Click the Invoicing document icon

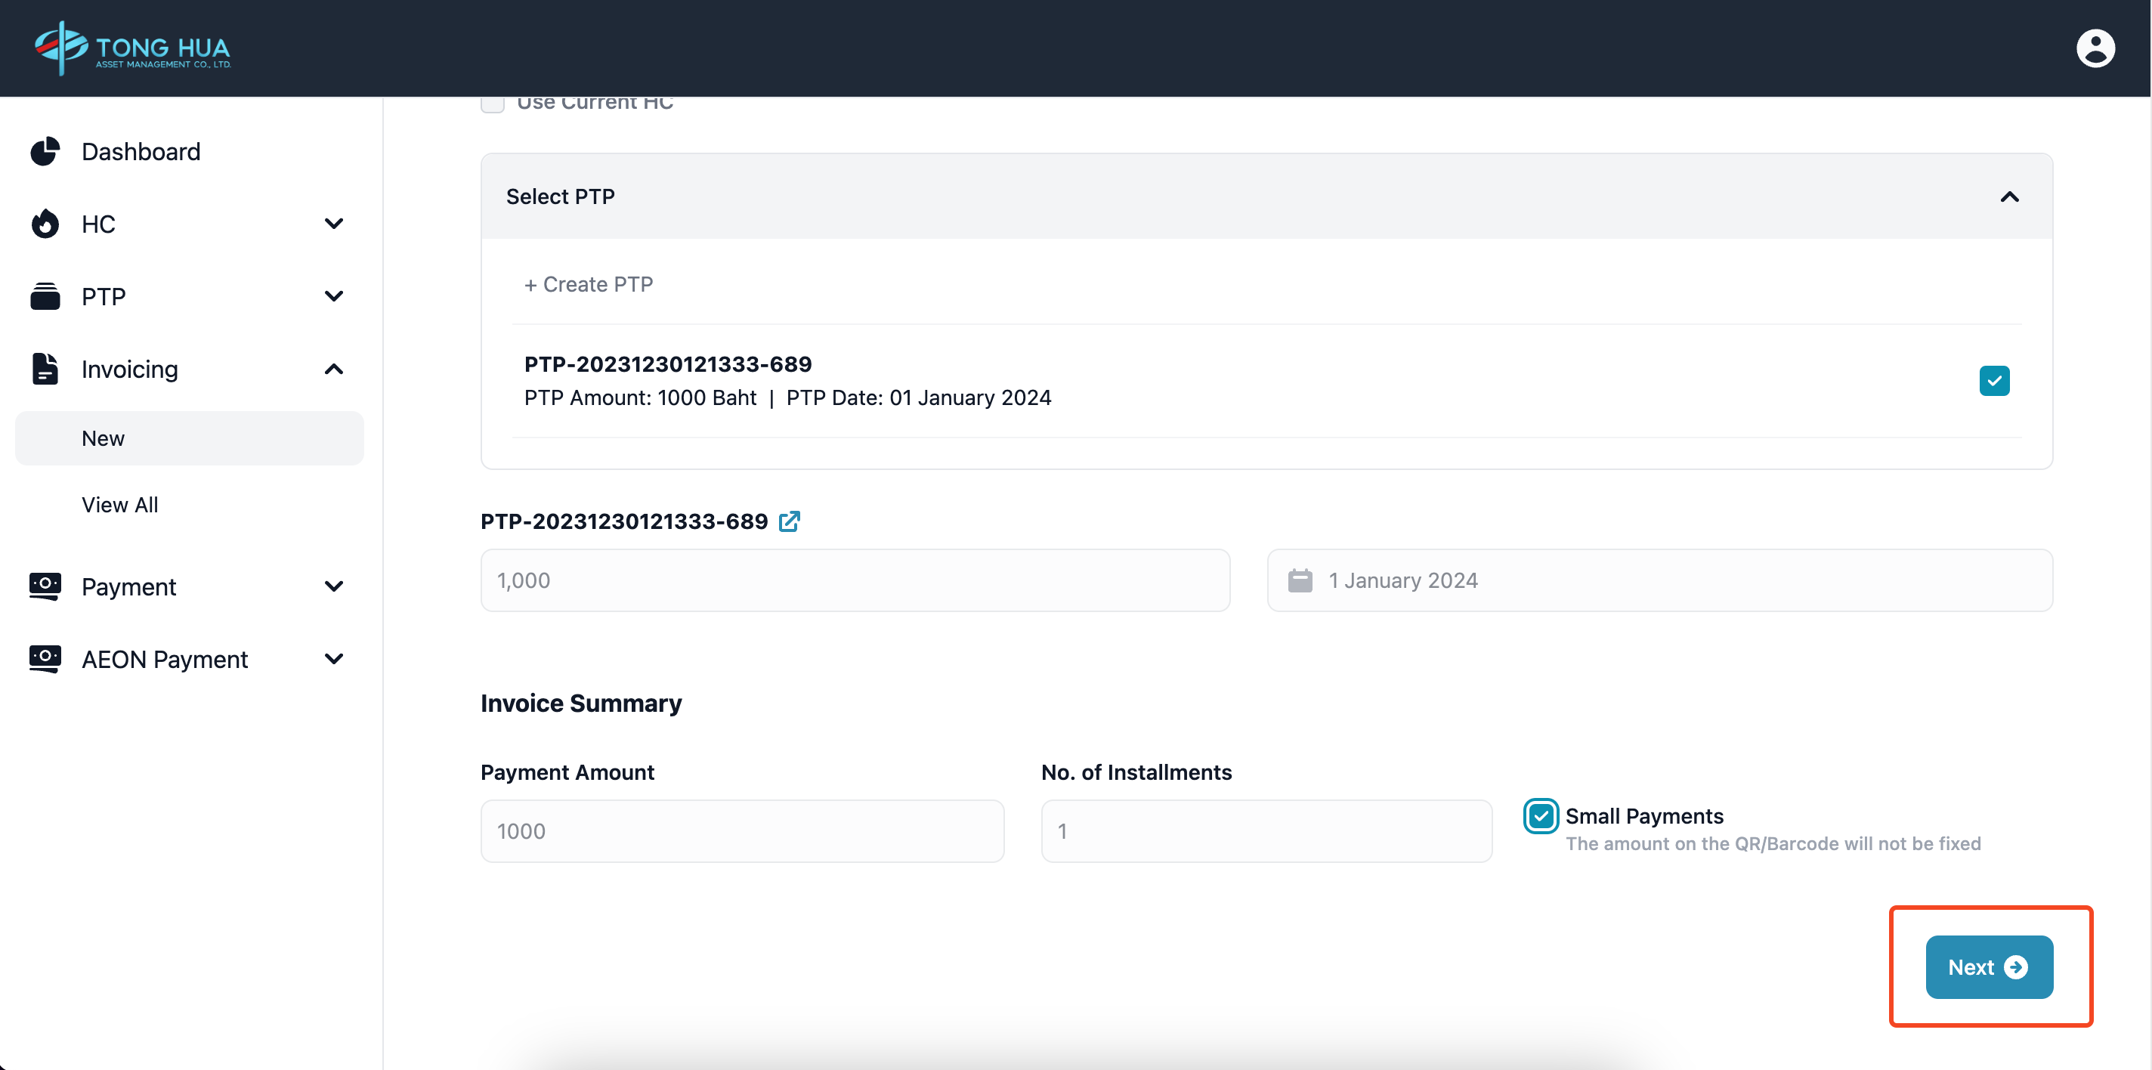(45, 368)
